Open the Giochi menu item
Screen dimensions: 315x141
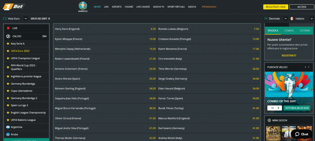(192, 7)
